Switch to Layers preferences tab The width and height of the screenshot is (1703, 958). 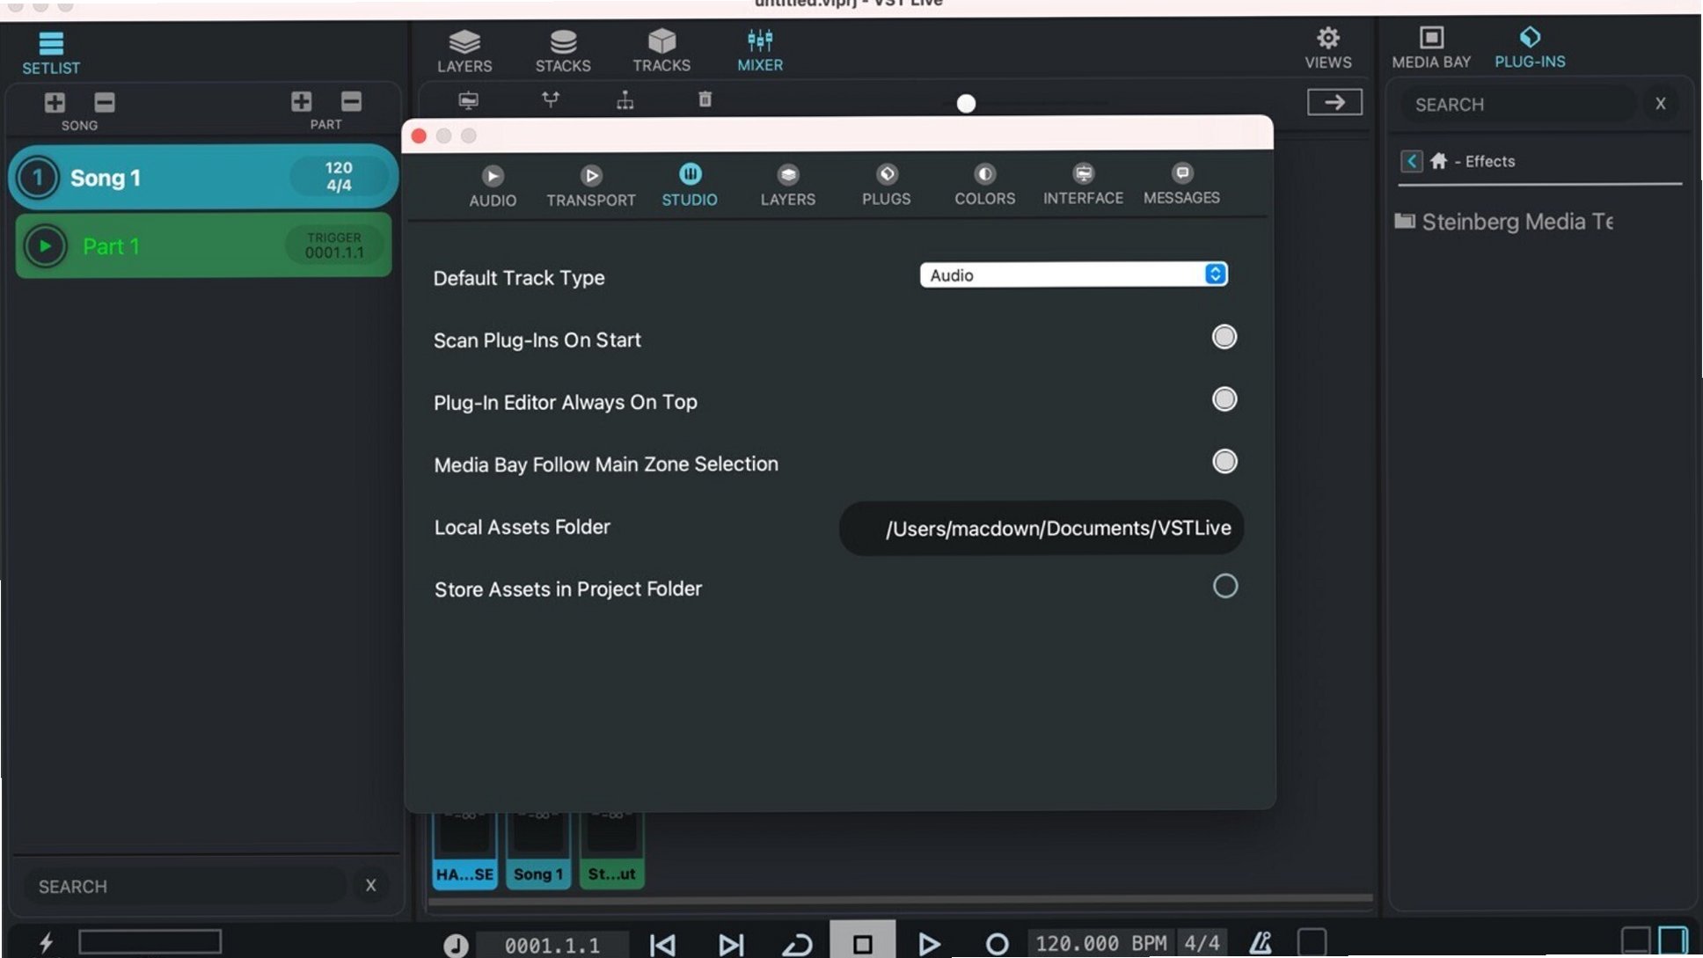[x=788, y=186]
